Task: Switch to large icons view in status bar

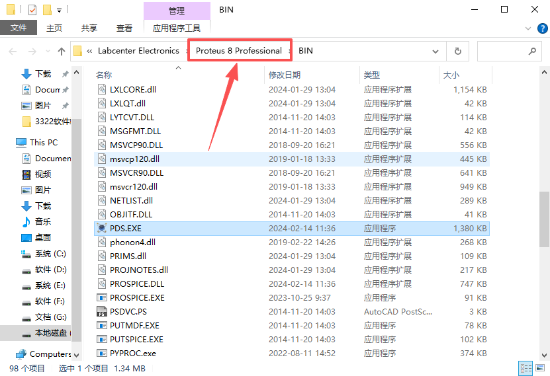Action: point(540,368)
